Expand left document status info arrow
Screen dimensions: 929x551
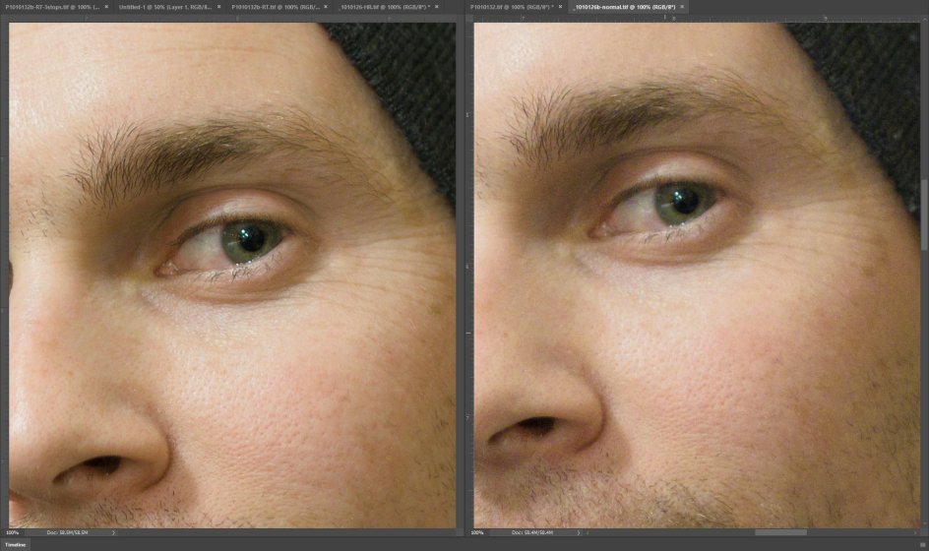pyautogui.click(x=113, y=532)
